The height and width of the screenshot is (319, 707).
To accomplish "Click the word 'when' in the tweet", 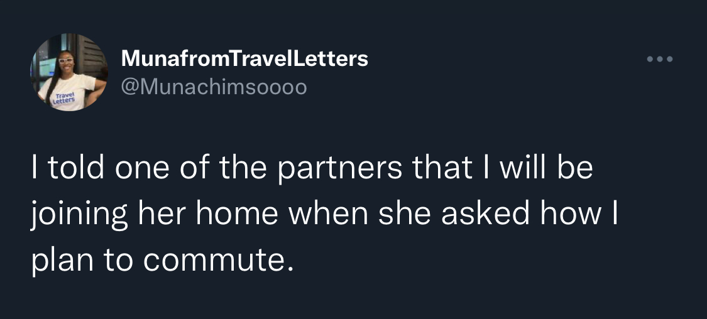I will pyautogui.click(x=328, y=214).
